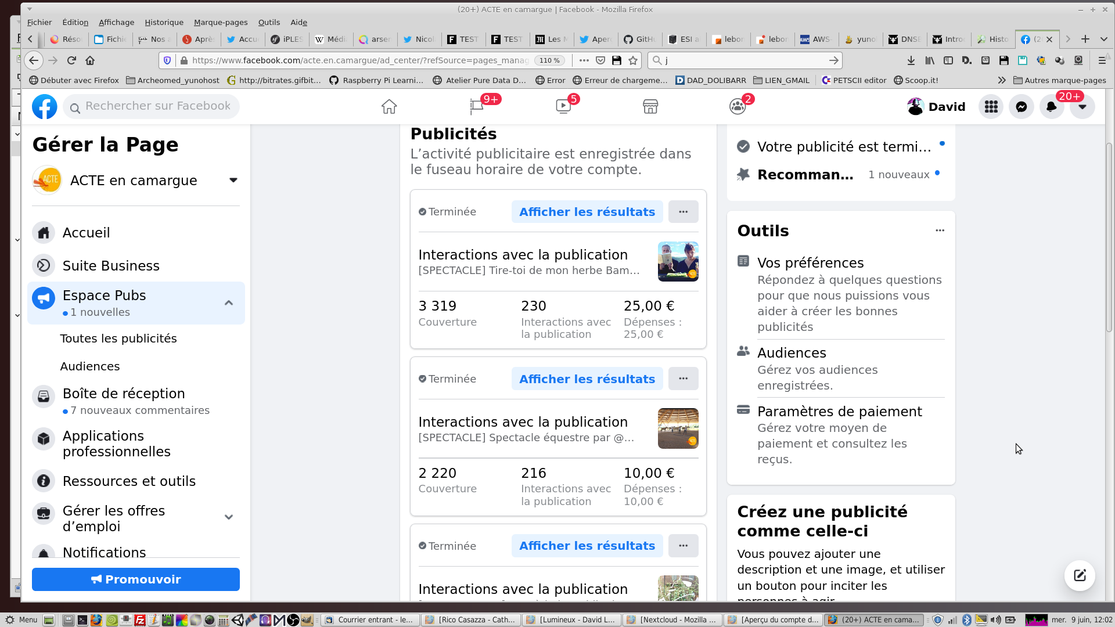Open the Marque-pages menu

tap(221, 22)
